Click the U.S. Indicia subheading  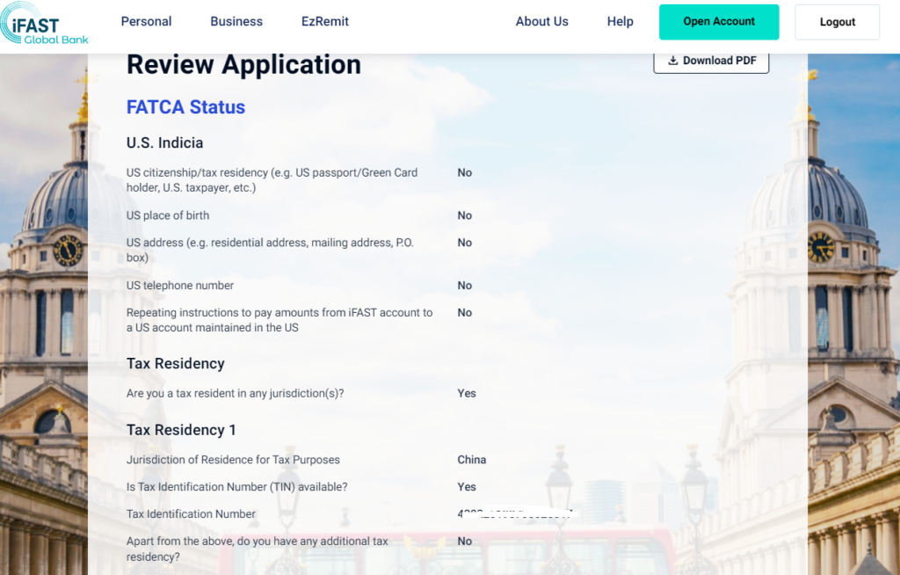pyautogui.click(x=164, y=143)
